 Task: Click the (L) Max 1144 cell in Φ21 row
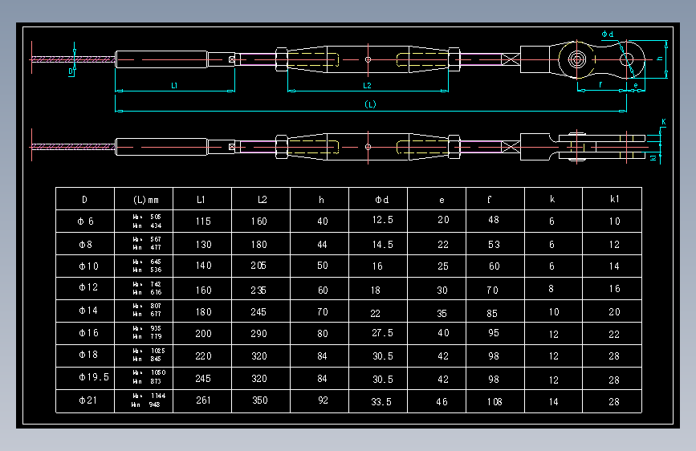click(x=149, y=396)
